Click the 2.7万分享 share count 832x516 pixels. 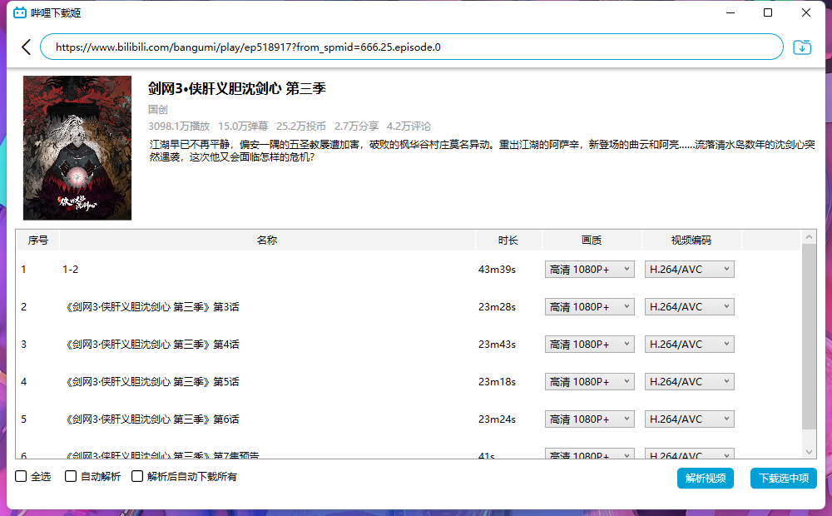(x=357, y=127)
